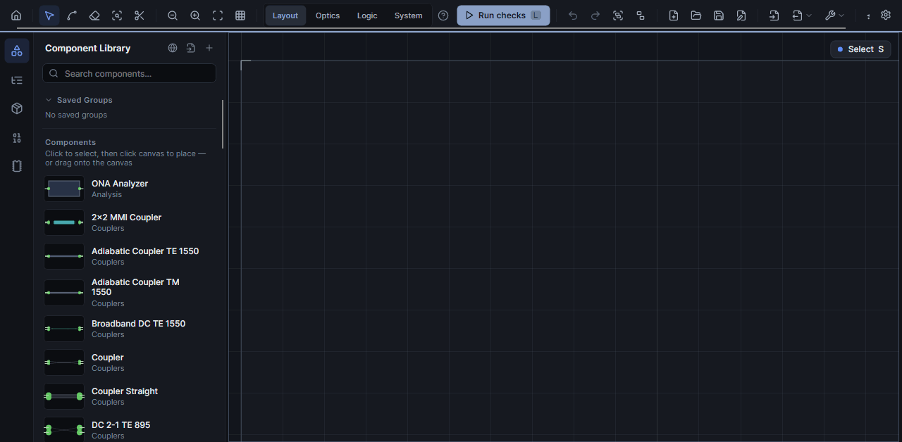The image size is (902, 442).
Task: Open the hierarchy tree sidebar panel
Action: tap(17, 80)
